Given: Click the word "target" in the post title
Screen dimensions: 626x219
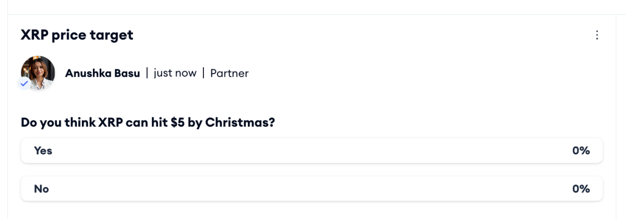Looking at the screenshot, I should pyautogui.click(x=115, y=35).
